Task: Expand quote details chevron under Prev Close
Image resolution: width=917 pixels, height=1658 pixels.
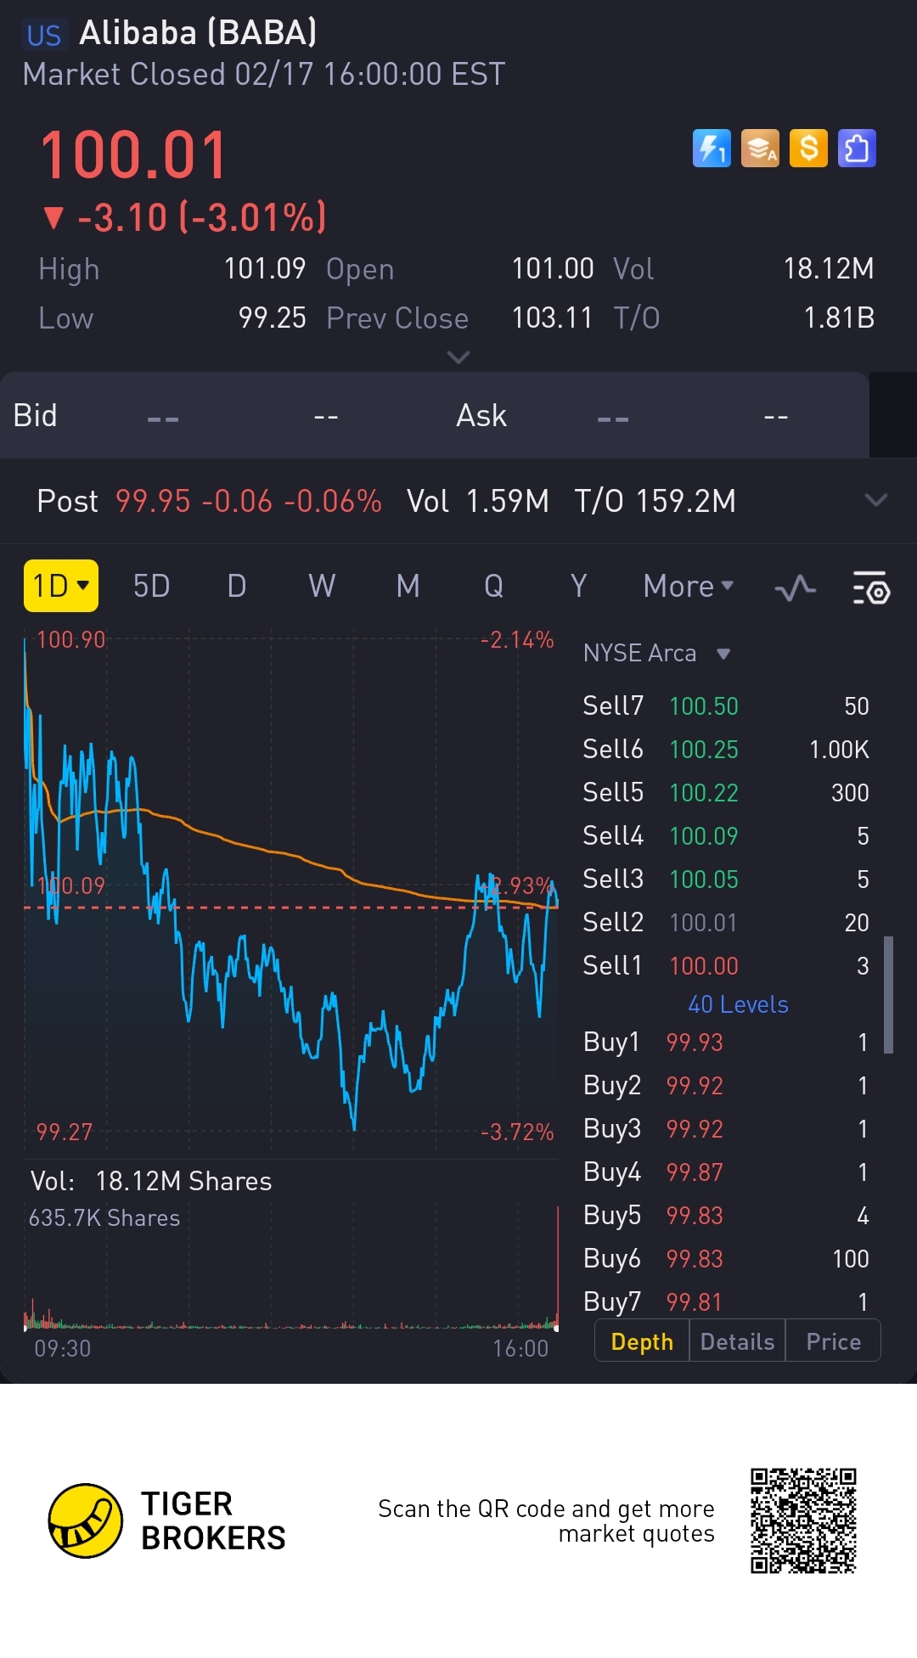Action: (458, 357)
